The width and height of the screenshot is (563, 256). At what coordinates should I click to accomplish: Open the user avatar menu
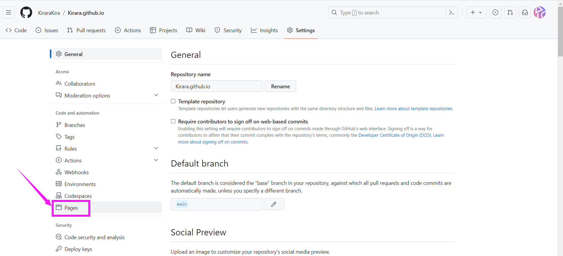point(540,12)
